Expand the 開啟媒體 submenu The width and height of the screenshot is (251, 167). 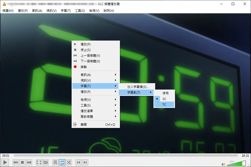(96, 116)
